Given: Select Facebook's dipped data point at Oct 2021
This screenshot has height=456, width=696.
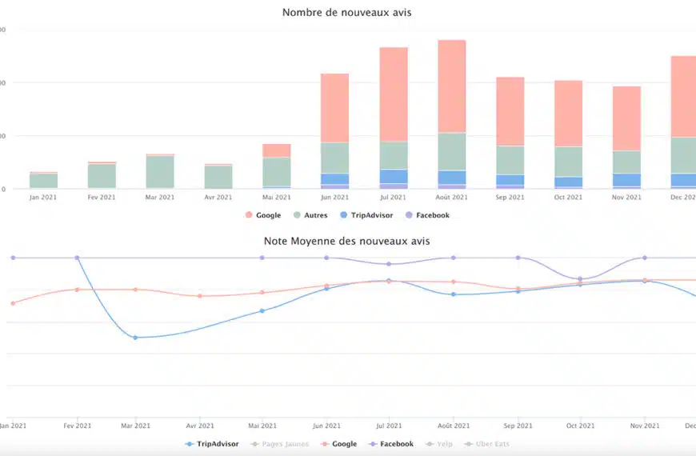Looking at the screenshot, I should pyautogui.click(x=581, y=279).
